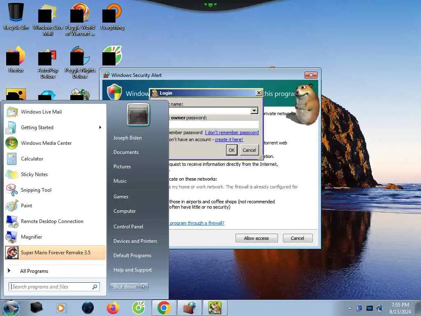Click the Shut down button
This screenshot has height=316, width=421.
tap(124, 287)
